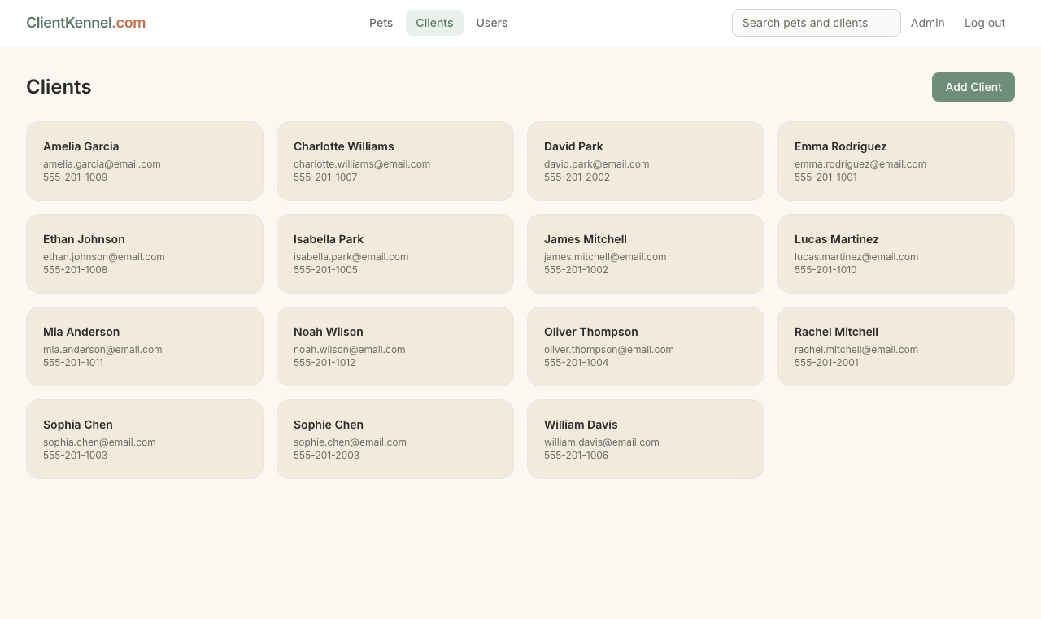
Task: Click phone number 555-201-1008
Action: click(75, 270)
